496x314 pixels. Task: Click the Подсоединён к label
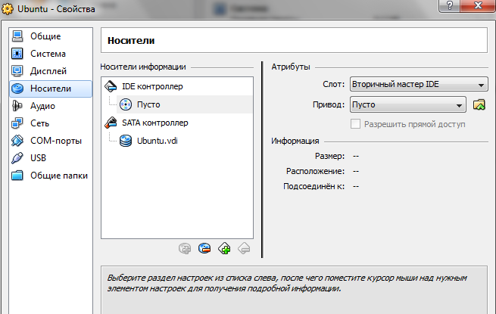[314, 187]
